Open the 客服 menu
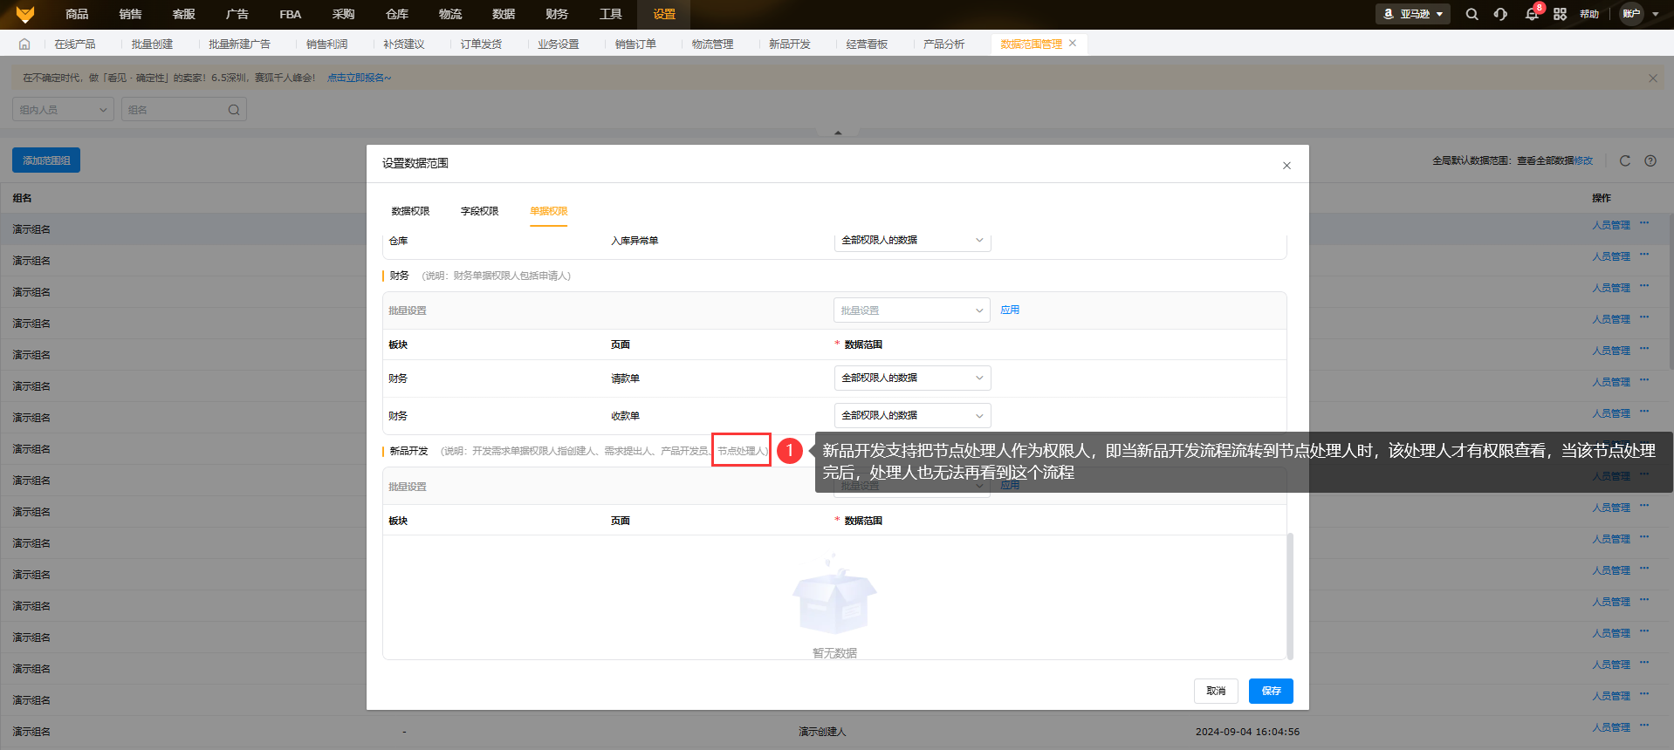 point(183,14)
